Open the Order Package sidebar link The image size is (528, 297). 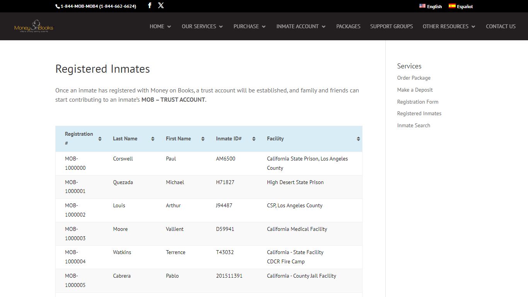pos(414,78)
